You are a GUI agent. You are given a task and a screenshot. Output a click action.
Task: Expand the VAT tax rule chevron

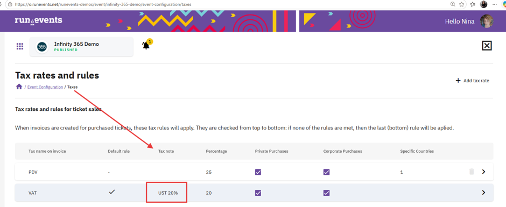tap(483, 192)
